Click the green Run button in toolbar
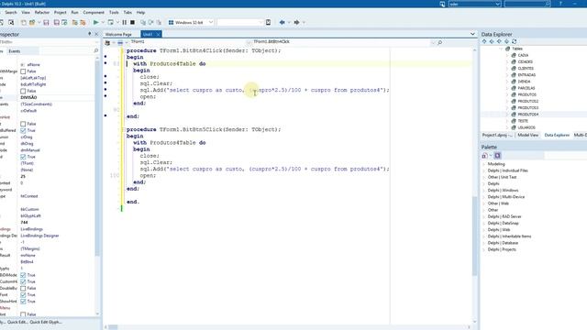Viewport: 587px width, 330px height. pos(95,22)
